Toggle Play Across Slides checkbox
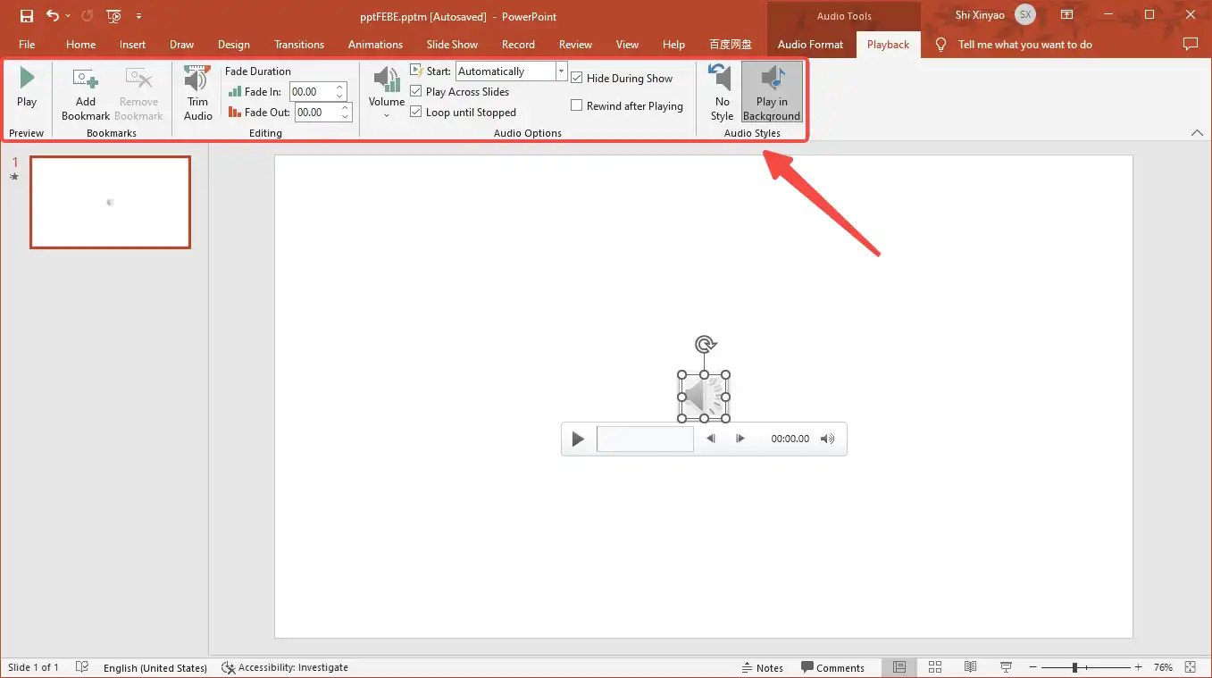This screenshot has width=1212, height=678. coord(416,92)
